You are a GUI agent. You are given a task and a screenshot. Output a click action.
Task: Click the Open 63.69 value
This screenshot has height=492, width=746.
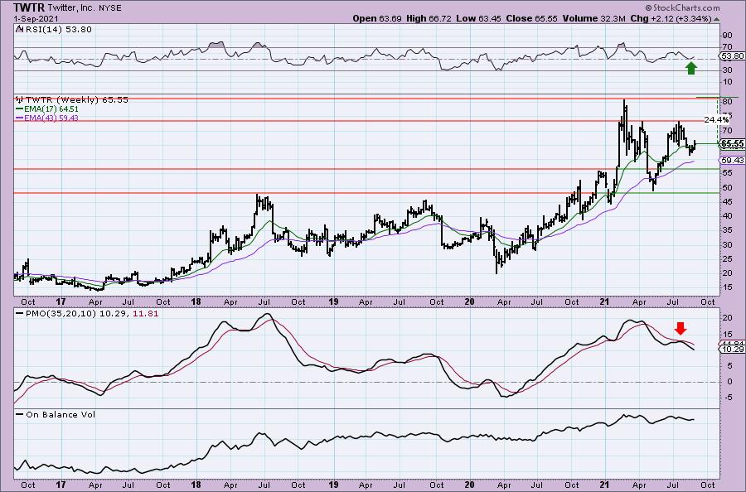377,18
